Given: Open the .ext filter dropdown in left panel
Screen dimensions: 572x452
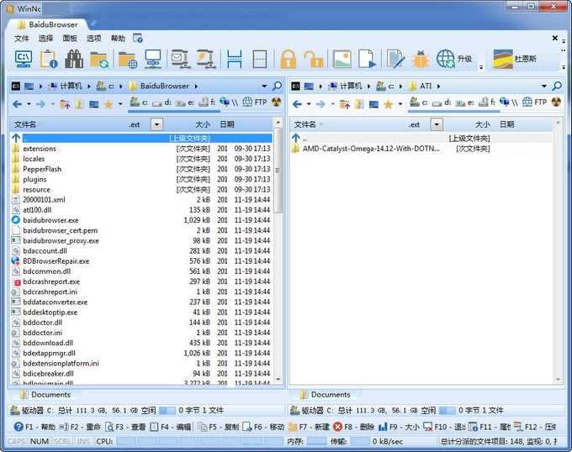Looking at the screenshot, I should pyautogui.click(x=156, y=124).
